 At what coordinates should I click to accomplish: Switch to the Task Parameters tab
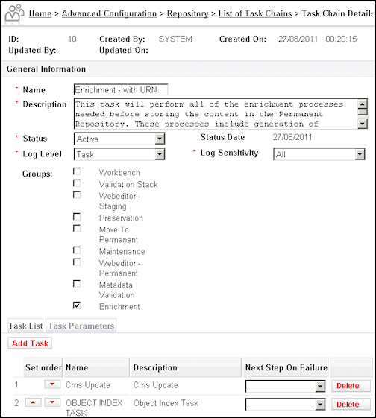pos(81,326)
